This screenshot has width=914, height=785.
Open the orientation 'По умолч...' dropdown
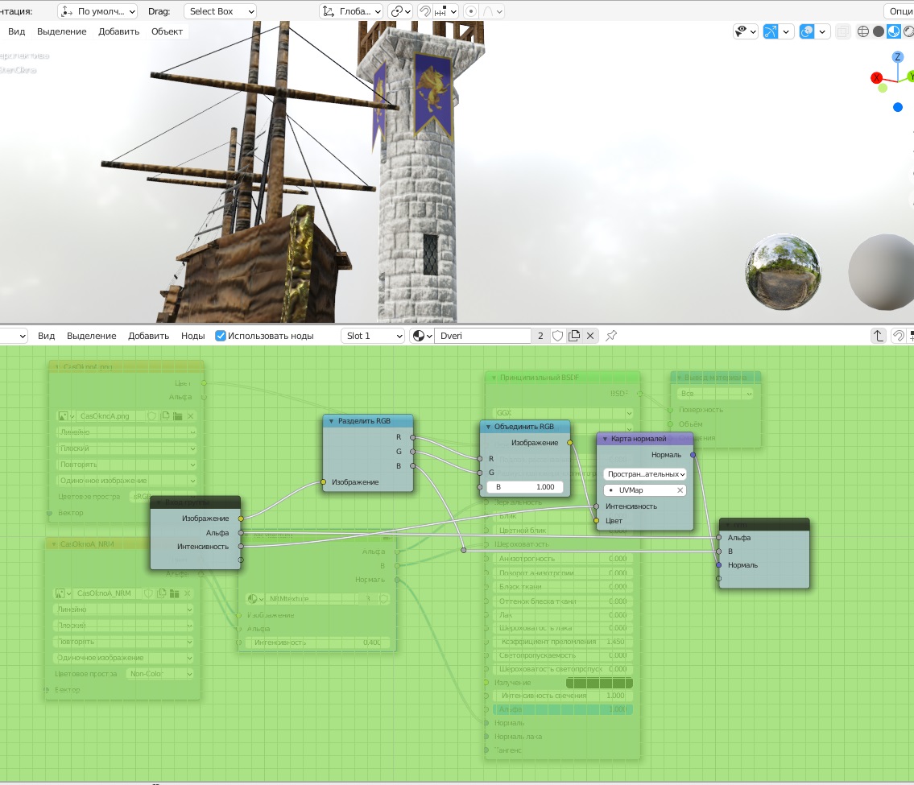point(97,11)
